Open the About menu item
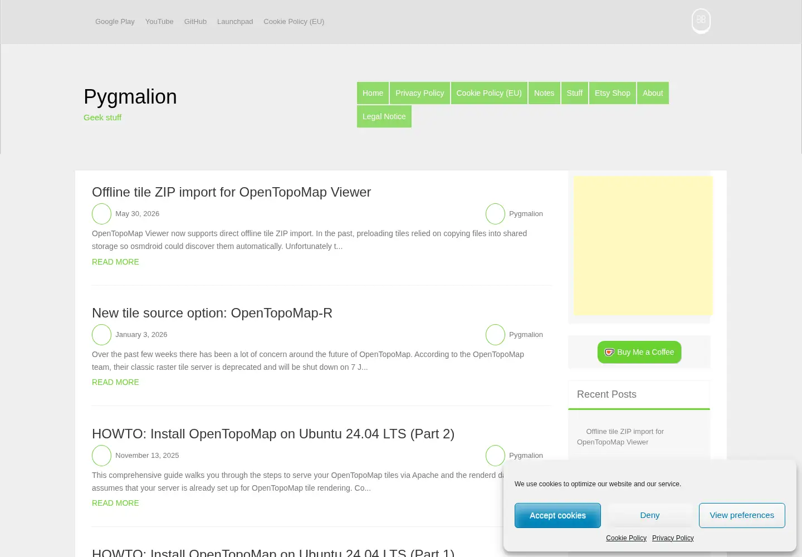 [x=653, y=93]
